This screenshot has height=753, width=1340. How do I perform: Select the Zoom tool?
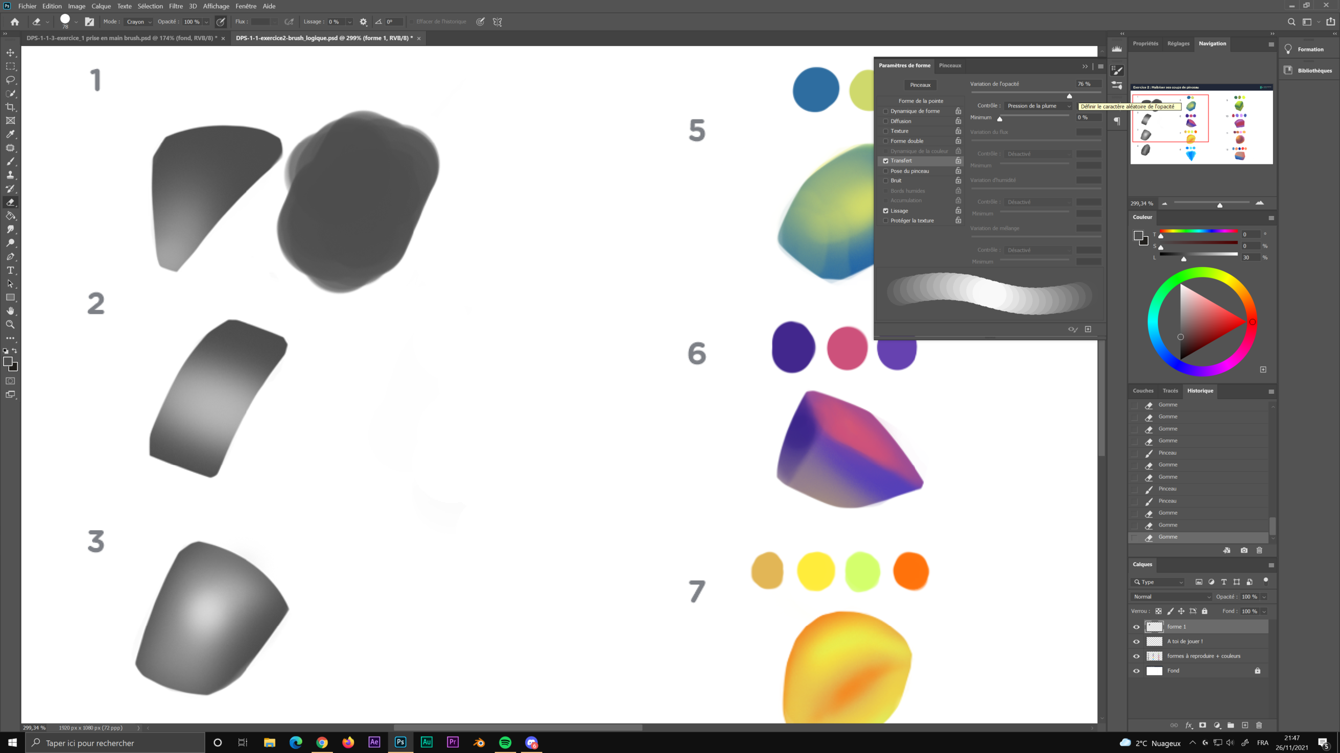coord(11,325)
